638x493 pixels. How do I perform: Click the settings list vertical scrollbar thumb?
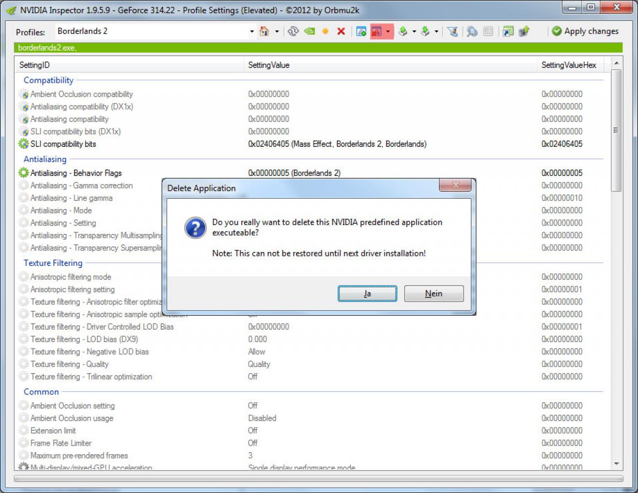coord(616,130)
